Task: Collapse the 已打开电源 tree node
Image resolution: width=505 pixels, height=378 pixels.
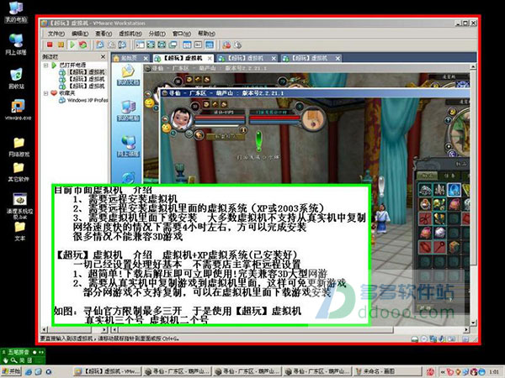Action: tap(45, 66)
